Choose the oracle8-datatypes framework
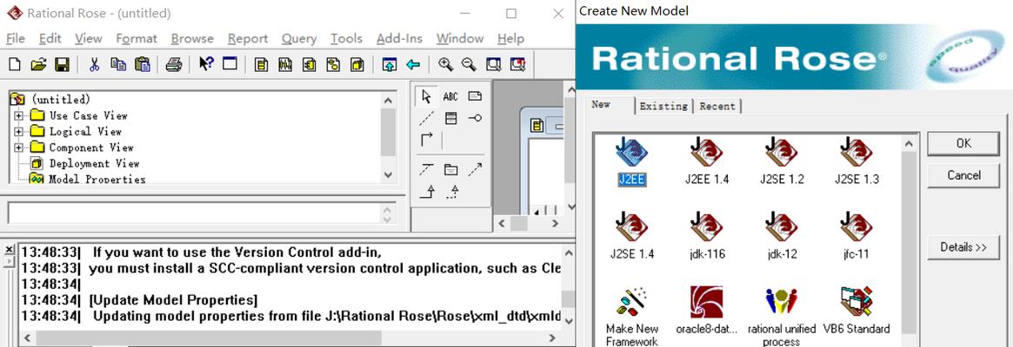Screen dimensions: 1013x347 (707, 312)
